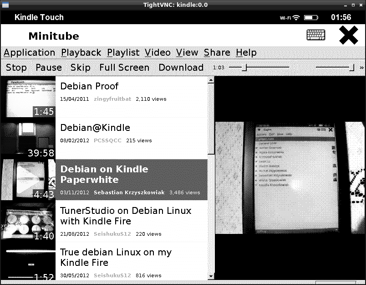The width and height of the screenshot is (366, 285).
Task: Check the battery indicator icon
Action: [x=311, y=17]
